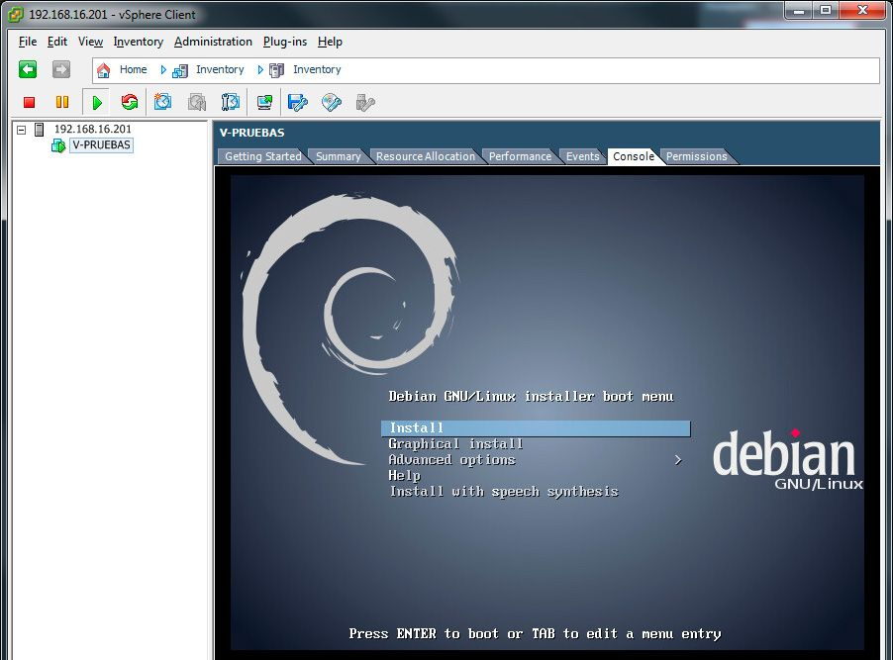Reset the virtual machine icon
The image size is (893, 660).
pos(130,103)
